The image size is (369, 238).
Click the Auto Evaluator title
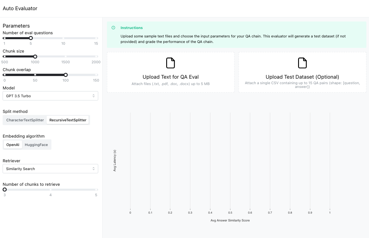tap(20, 8)
